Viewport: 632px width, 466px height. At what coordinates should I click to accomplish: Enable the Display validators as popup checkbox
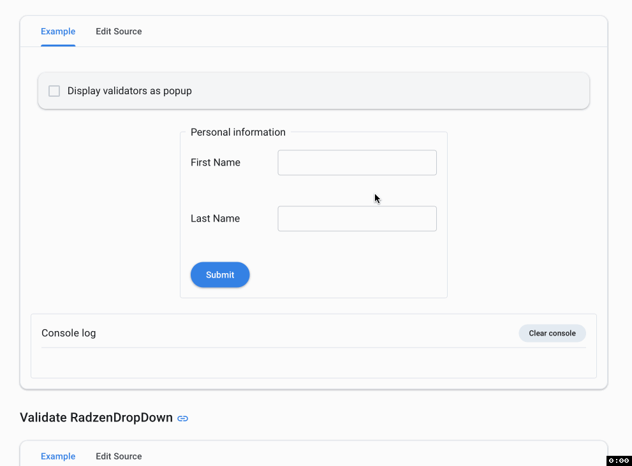click(x=54, y=91)
